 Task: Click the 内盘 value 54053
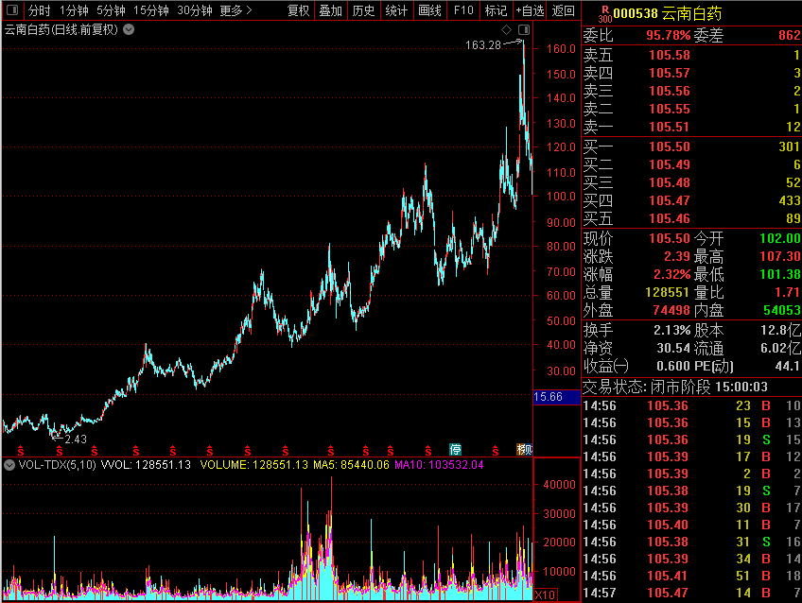coord(782,310)
